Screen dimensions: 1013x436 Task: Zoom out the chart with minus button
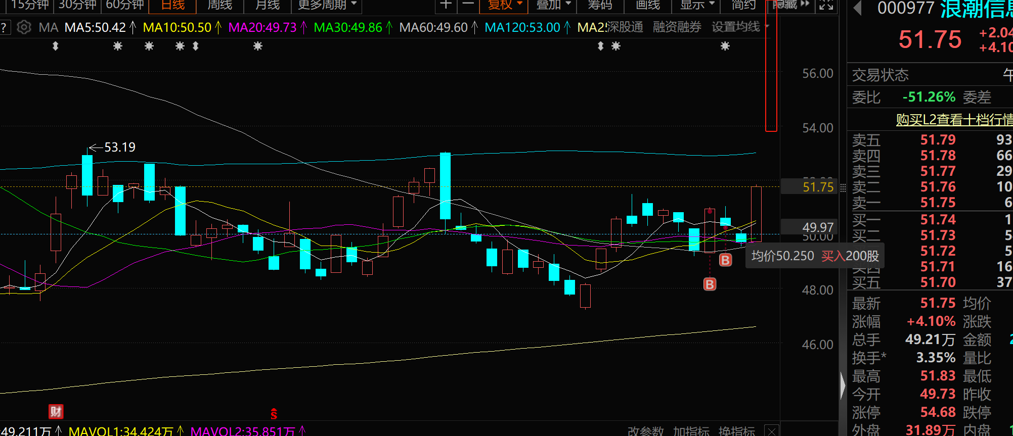tap(468, 5)
